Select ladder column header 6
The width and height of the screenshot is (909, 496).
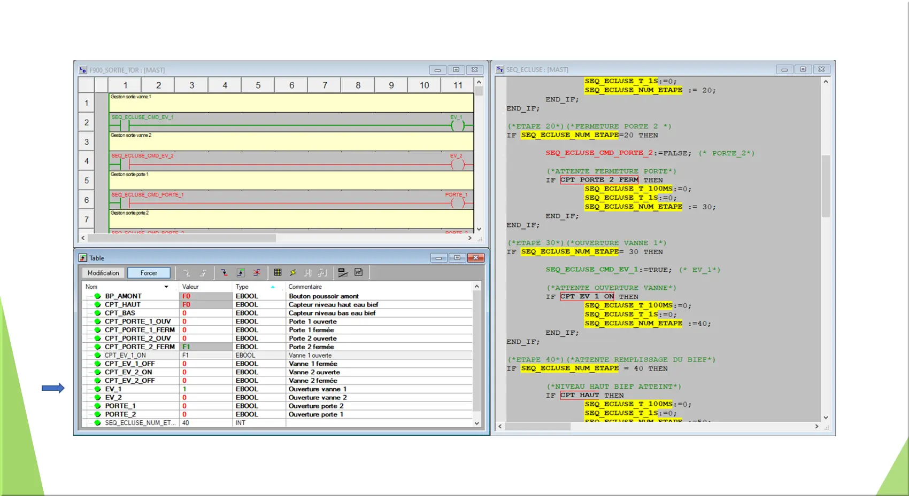tap(291, 85)
